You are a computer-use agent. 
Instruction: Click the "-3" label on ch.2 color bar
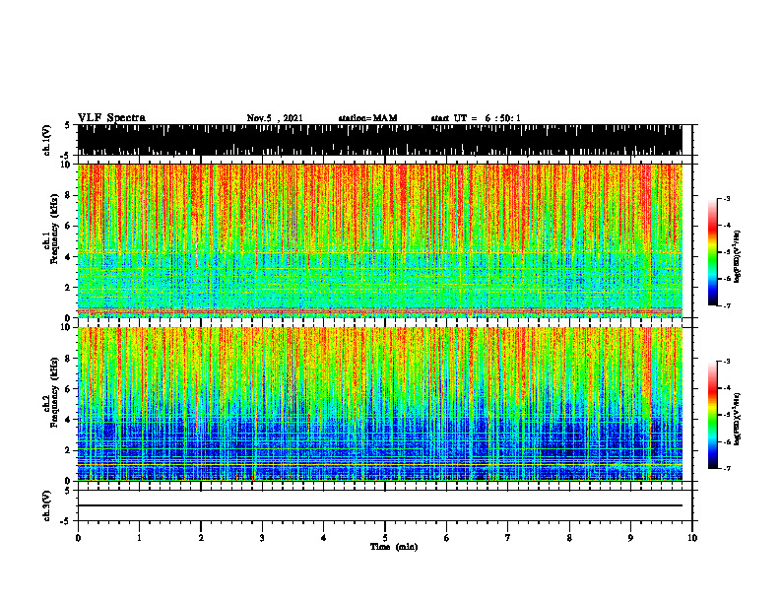727,362
